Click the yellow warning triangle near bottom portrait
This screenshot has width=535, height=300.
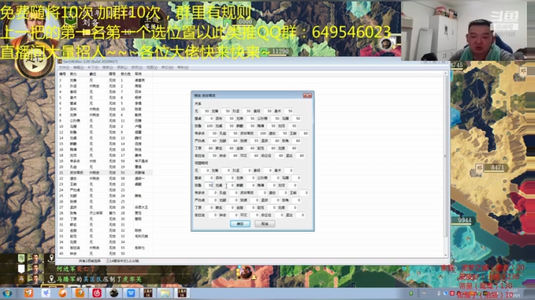254,277
